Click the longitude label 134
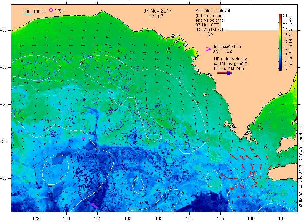 [189, 218]
